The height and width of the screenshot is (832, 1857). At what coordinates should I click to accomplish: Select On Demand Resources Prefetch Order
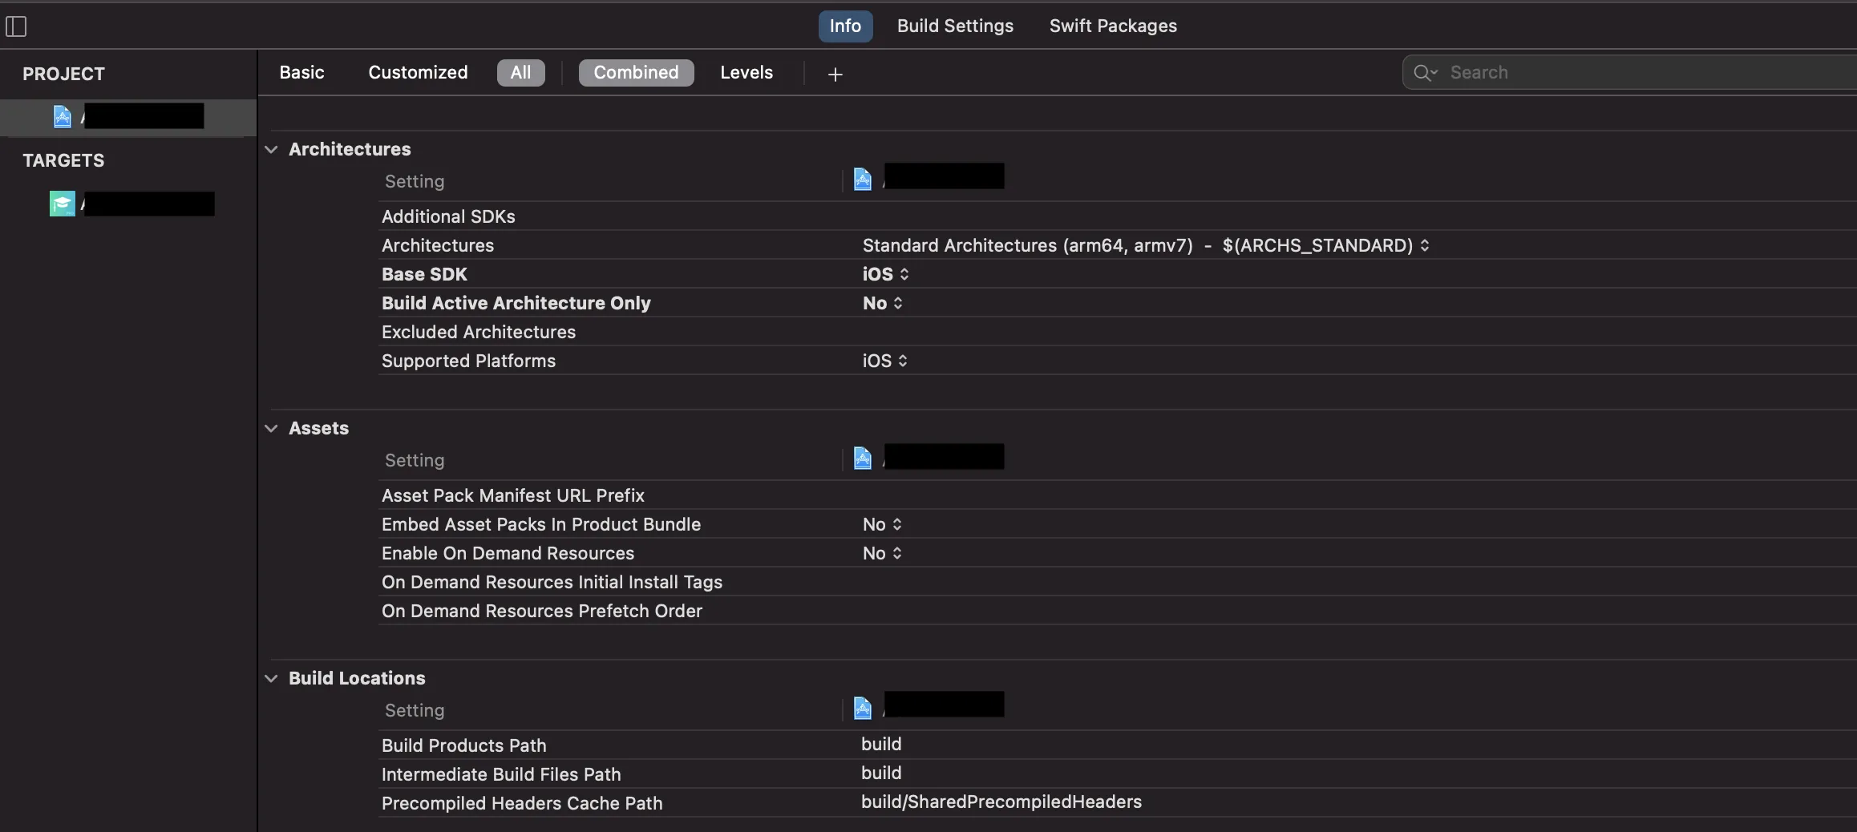point(542,611)
